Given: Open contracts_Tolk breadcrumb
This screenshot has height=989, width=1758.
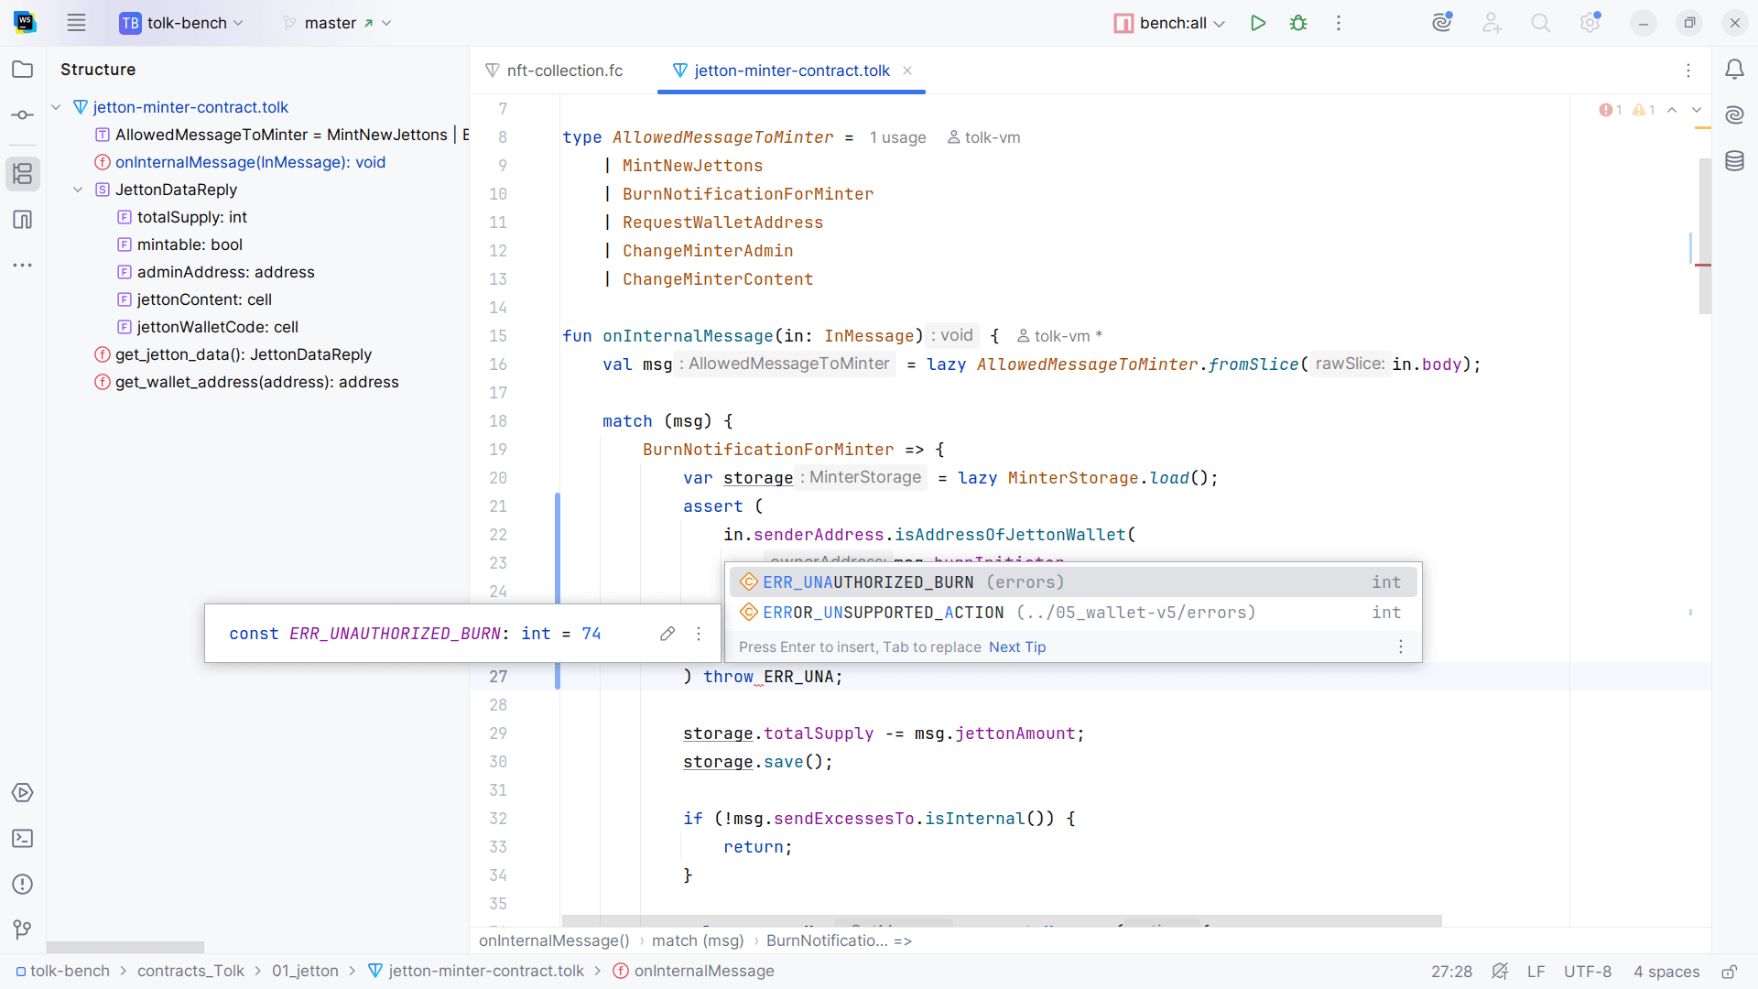Looking at the screenshot, I should coord(190,972).
